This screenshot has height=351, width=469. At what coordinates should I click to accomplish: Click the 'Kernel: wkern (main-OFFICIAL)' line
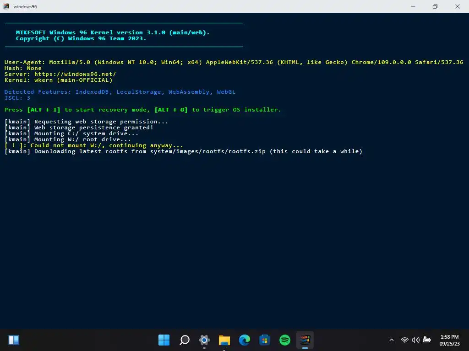click(x=58, y=80)
